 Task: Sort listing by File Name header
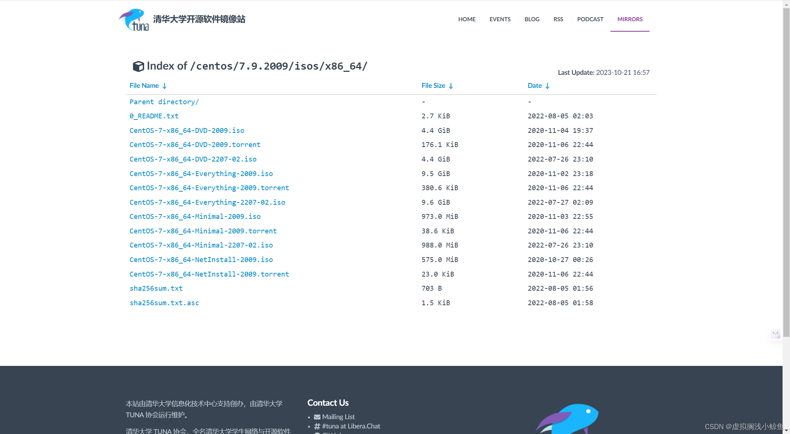pos(144,86)
